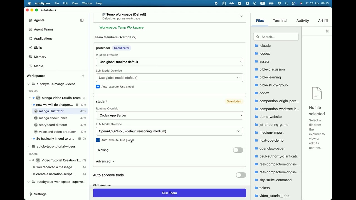Open the assets folder icon
This screenshot has width=356, height=200.
coord(256,62)
